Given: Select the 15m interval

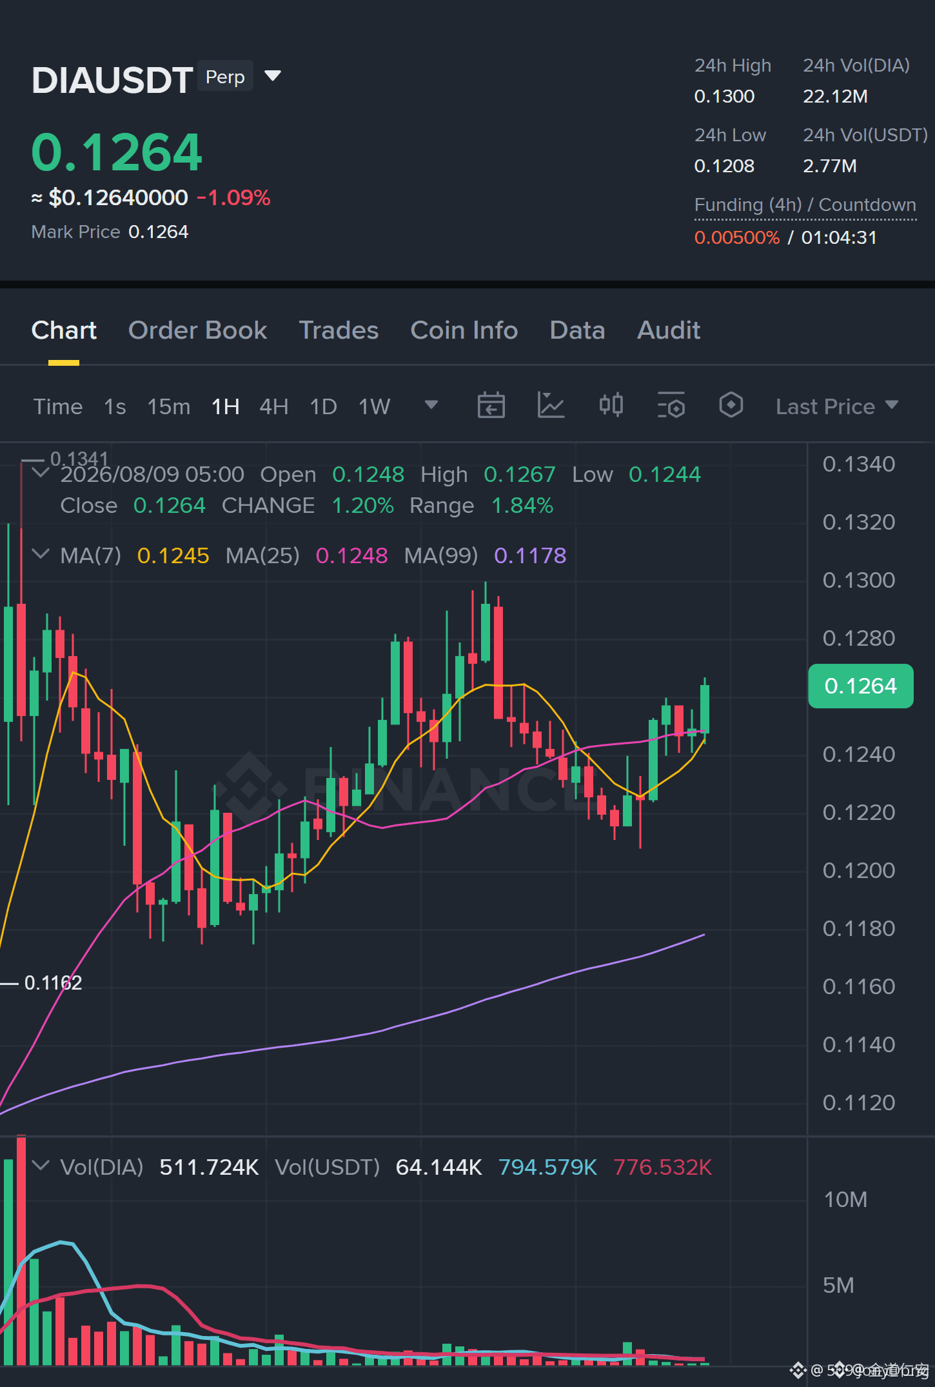Looking at the screenshot, I should [x=169, y=406].
